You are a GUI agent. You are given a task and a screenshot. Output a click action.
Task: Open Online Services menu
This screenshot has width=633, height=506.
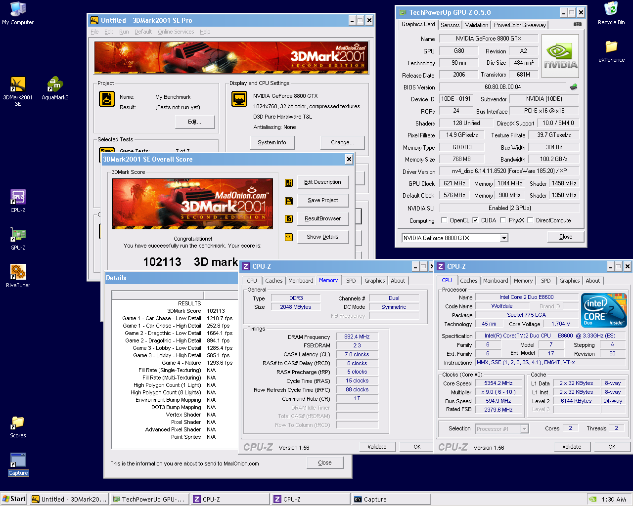pos(176,32)
